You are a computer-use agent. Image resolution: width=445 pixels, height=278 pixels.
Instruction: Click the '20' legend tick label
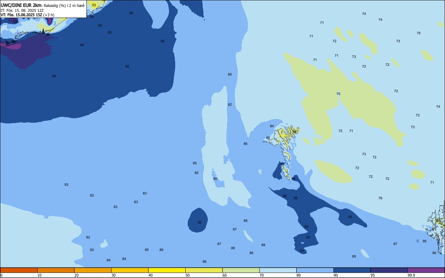pos(76,275)
